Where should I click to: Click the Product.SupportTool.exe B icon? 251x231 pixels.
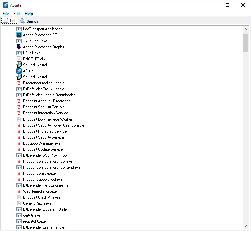(x=19, y=179)
